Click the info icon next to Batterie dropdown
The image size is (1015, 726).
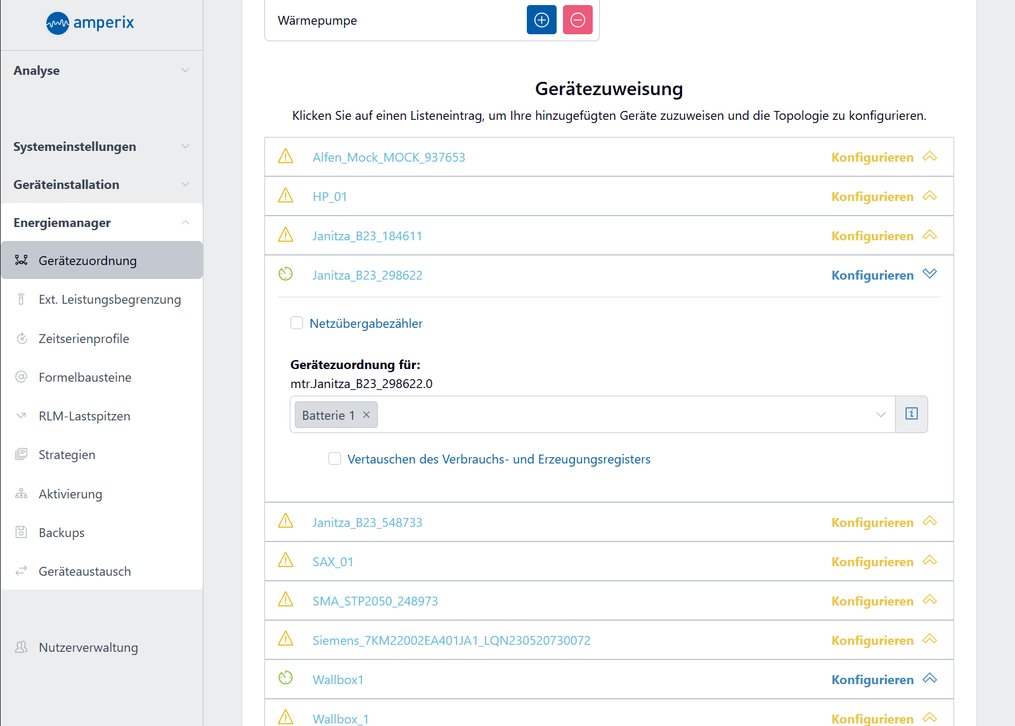click(x=911, y=414)
